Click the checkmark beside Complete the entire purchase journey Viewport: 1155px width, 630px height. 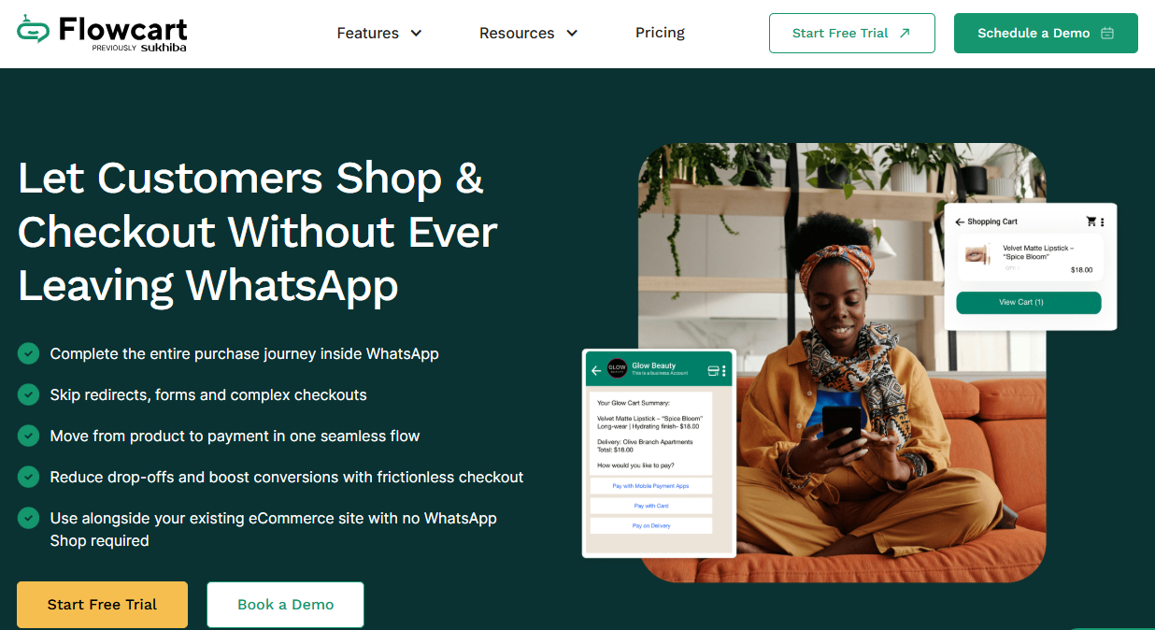pos(28,353)
